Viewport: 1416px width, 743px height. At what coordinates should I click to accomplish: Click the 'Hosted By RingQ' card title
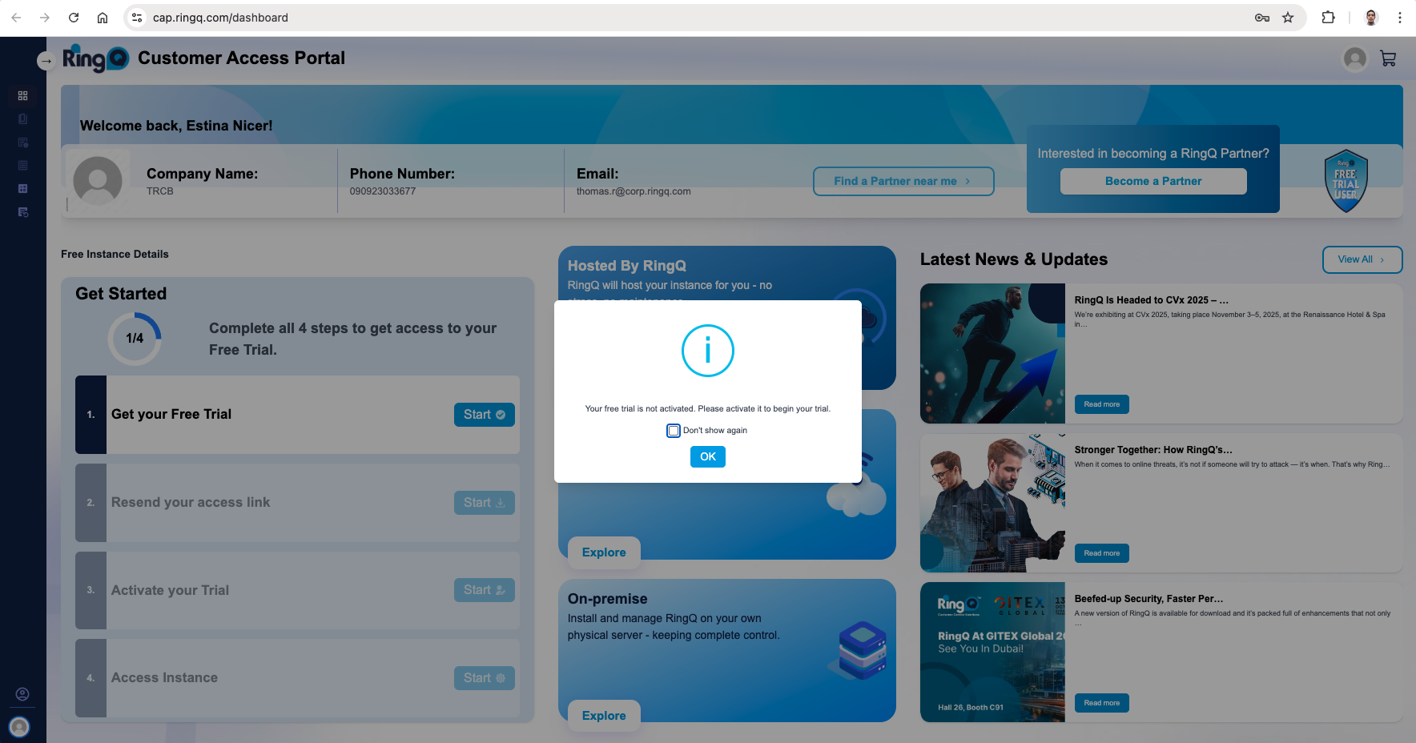click(627, 266)
